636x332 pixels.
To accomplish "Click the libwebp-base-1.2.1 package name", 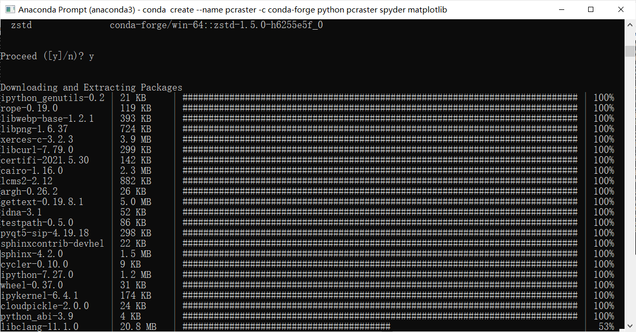I will pyautogui.click(x=47, y=119).
